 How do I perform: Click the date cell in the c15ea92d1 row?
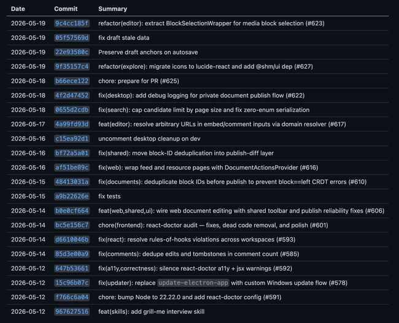pyautogui.click(x=28, y=139)
